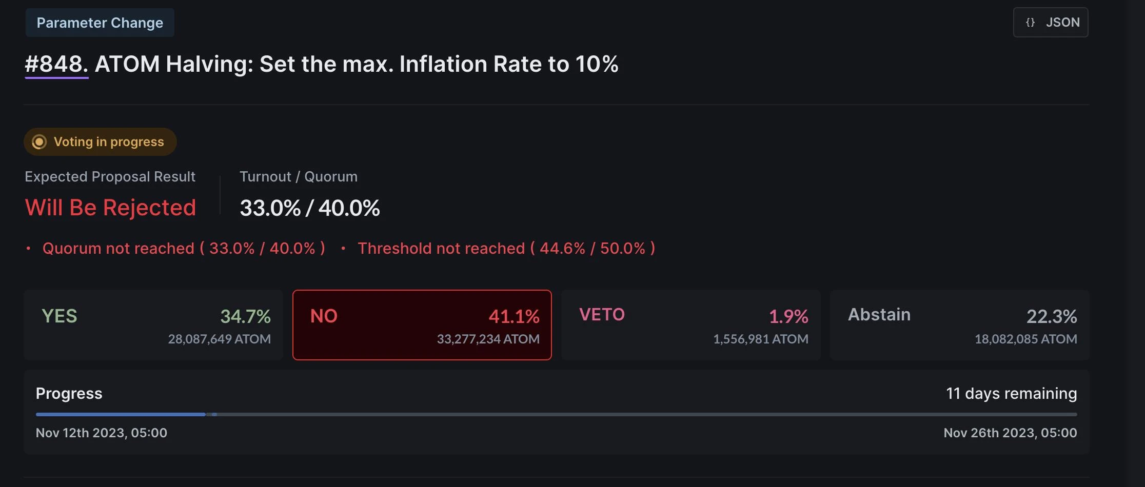
Task: Click the current-time marker dot on progress bar
Action: coord(214,414)
